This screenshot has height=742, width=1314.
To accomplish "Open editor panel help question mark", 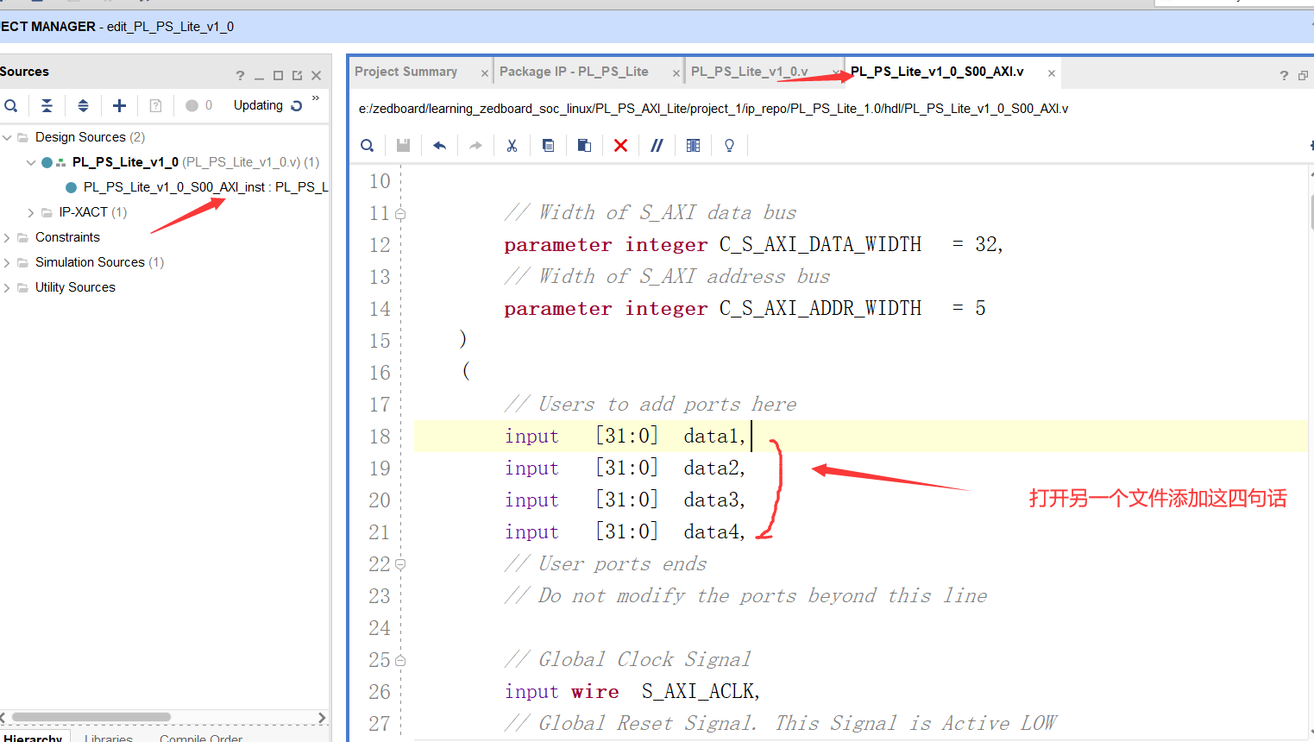I will [1284, 76].
